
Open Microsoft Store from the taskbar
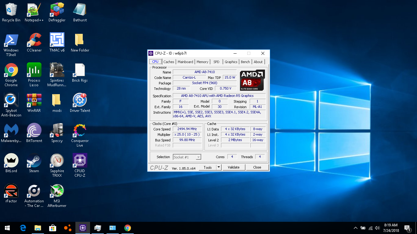coord(53,228)
